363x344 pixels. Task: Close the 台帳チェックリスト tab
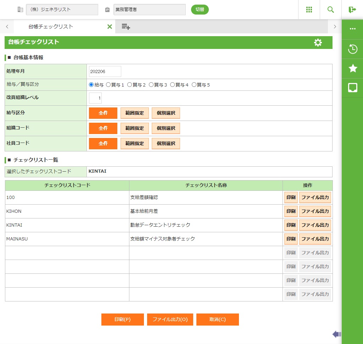[110, 27]
